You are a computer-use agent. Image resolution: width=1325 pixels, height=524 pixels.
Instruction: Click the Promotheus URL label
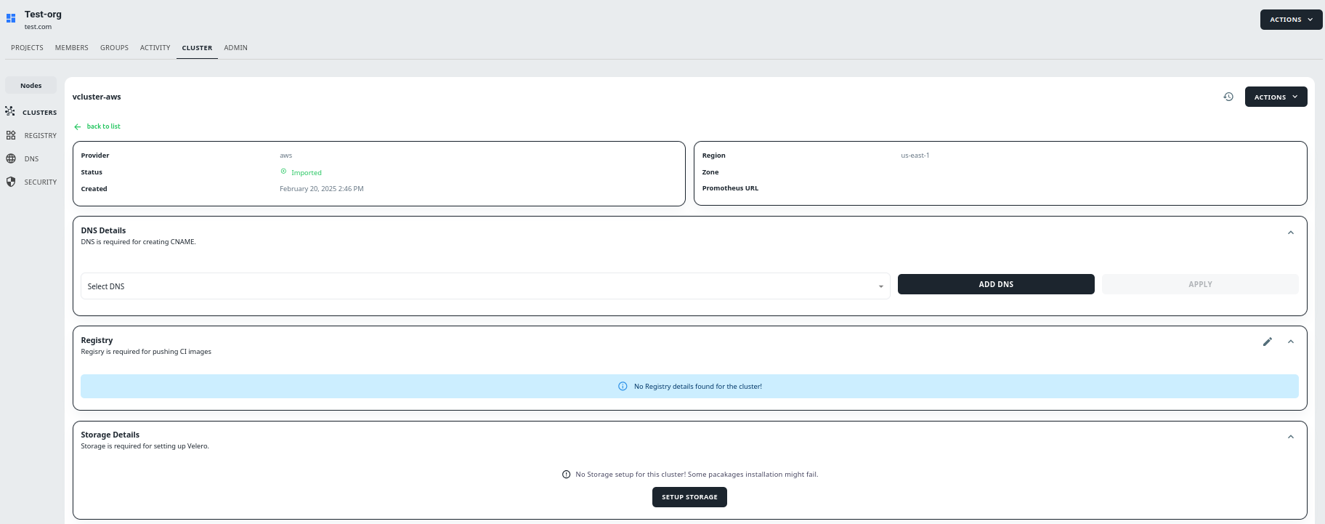pyautogui.click(x=730, y=188)
